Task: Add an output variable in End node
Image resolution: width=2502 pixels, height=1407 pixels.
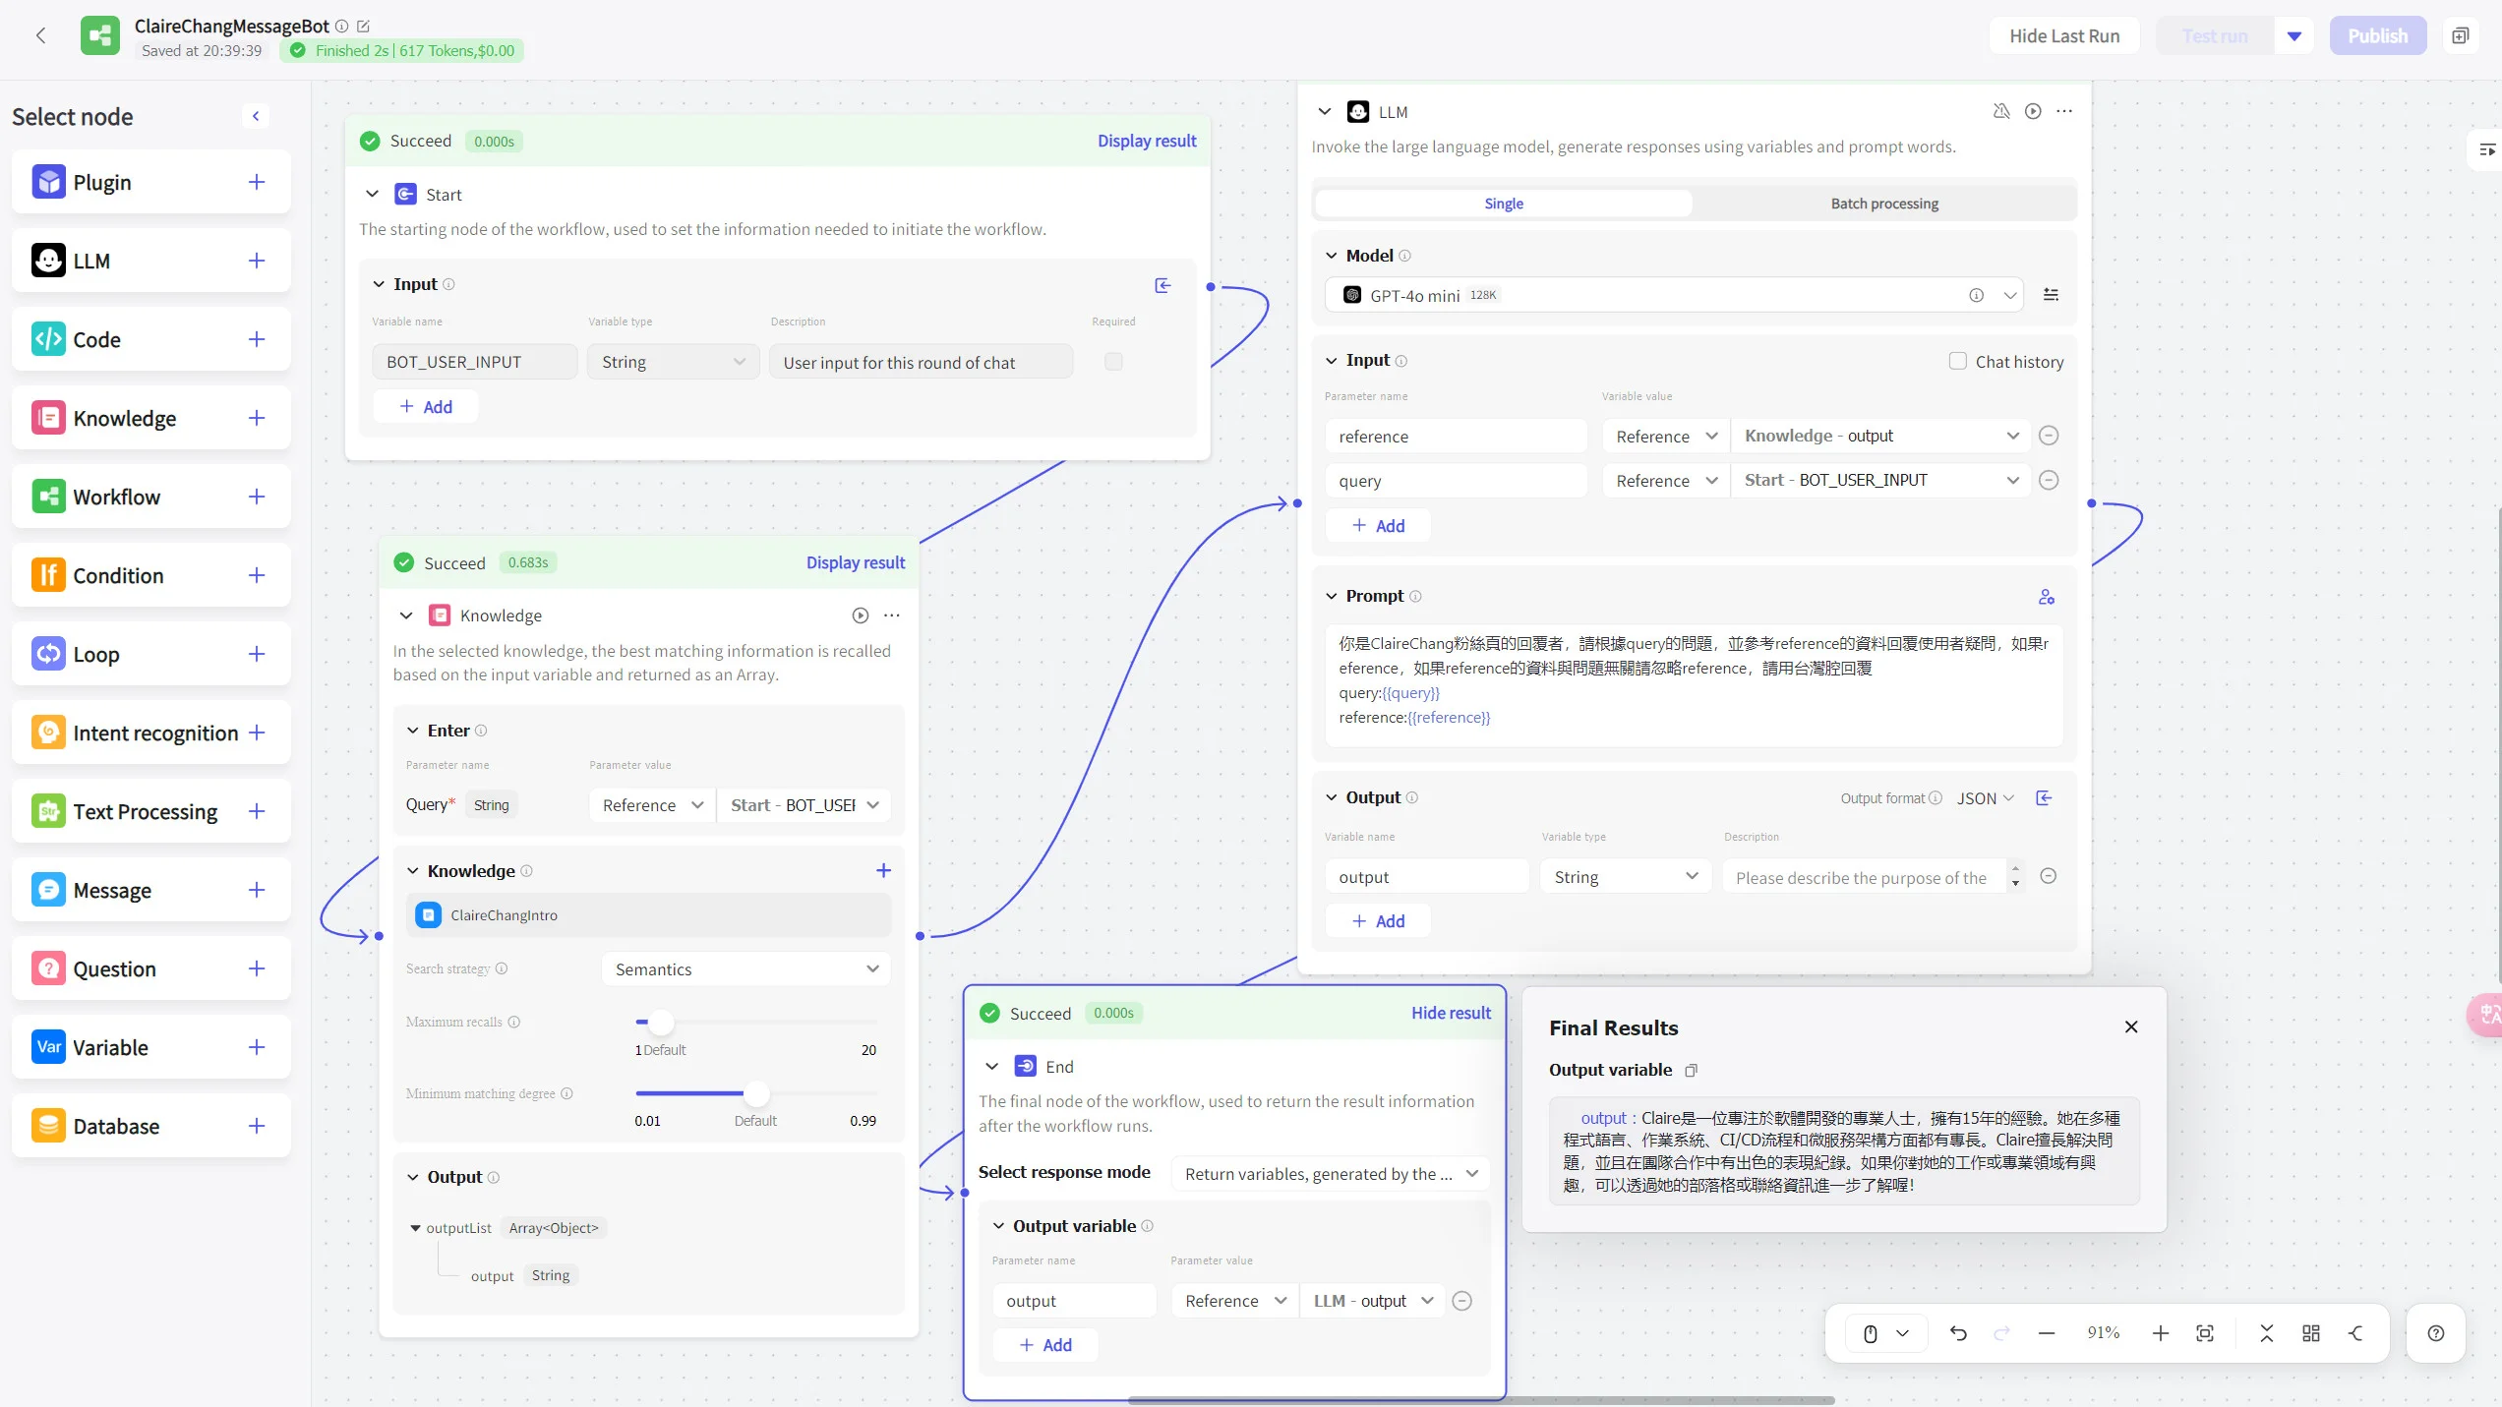Action: pos(1045,1345)
